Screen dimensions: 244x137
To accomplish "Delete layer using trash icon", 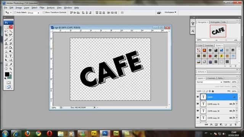I will point(236,124).
